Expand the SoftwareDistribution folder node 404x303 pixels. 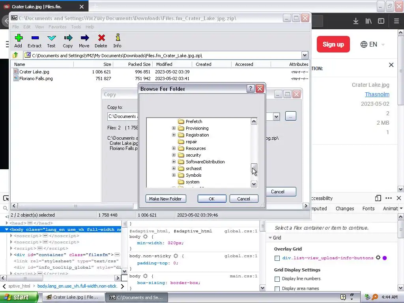tap(174, 161)
